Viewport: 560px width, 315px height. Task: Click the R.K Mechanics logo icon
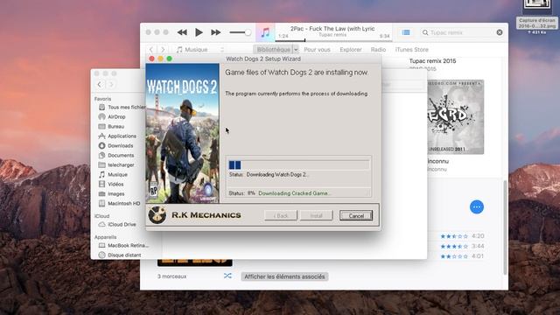click(x=157, y=214)
